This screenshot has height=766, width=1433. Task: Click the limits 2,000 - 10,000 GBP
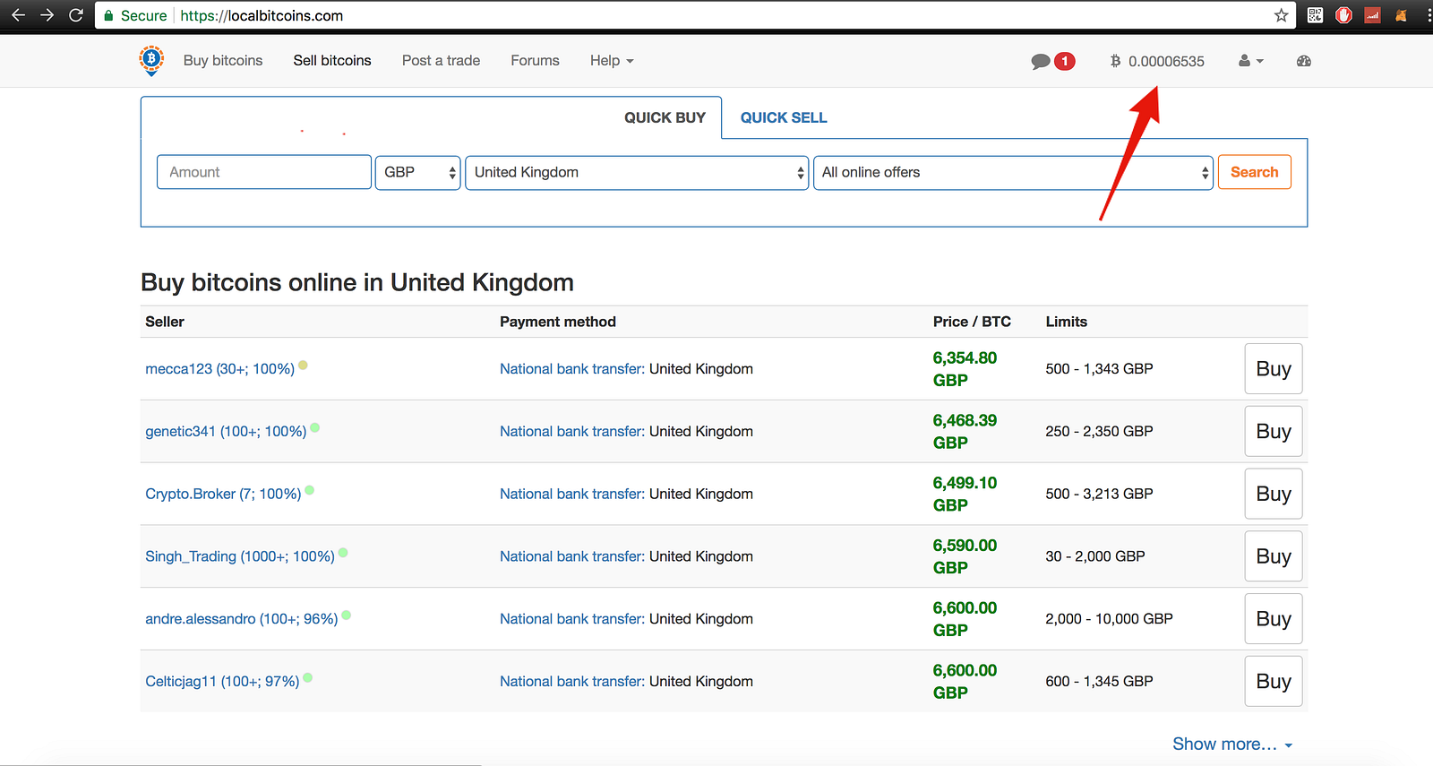[1109, 619]
